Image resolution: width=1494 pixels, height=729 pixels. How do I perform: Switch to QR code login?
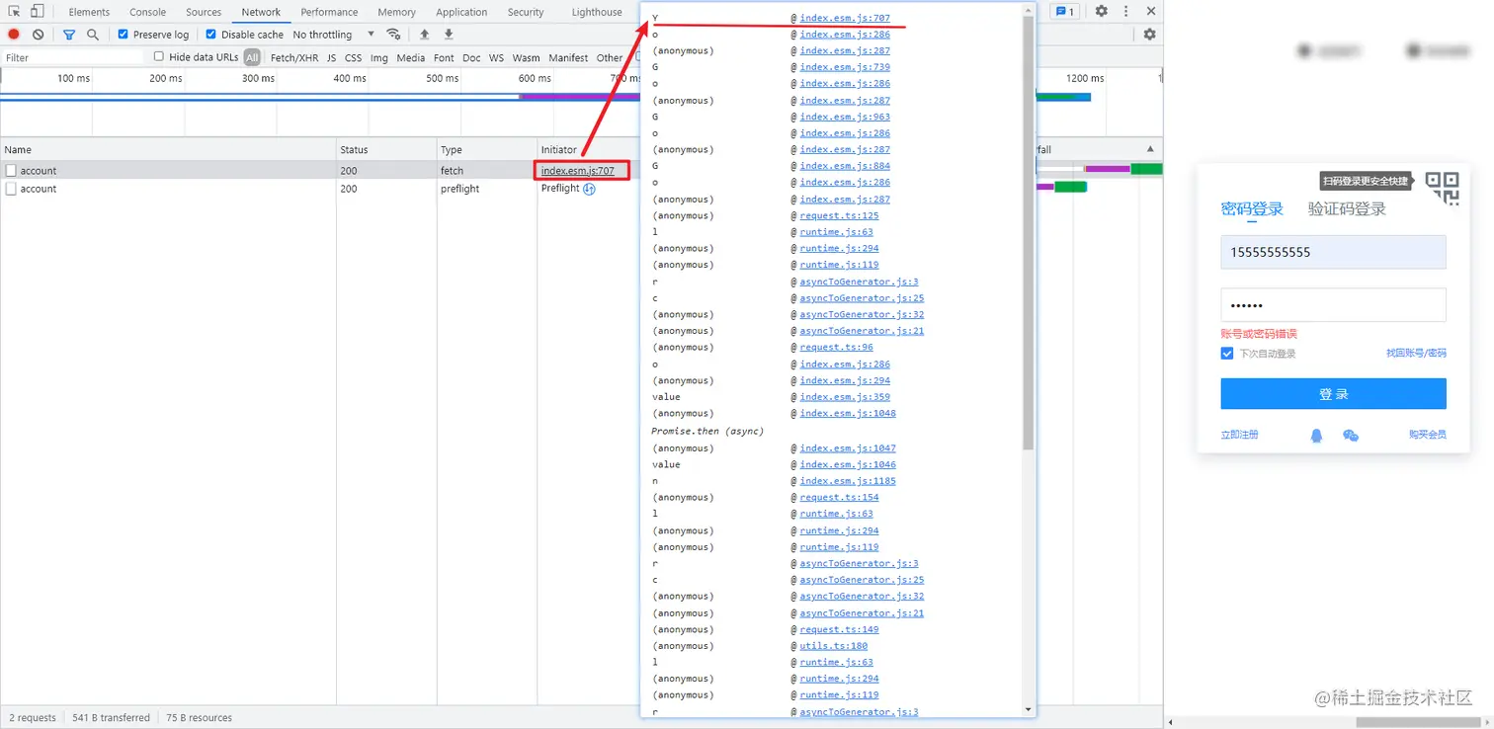(1443, 188)
